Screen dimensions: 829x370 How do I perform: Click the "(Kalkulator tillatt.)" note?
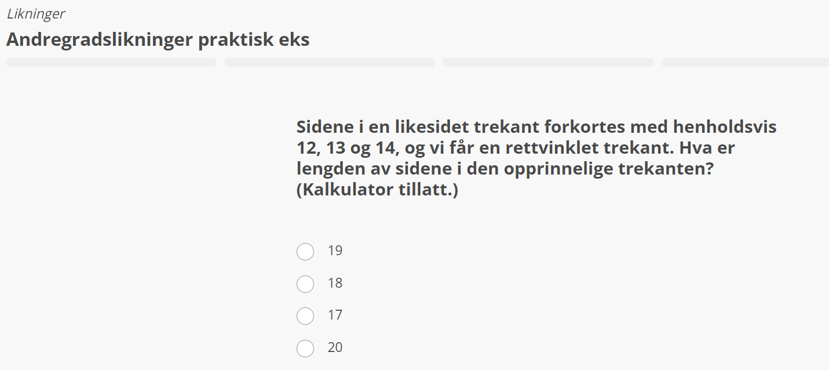click(x=377, y=190)
